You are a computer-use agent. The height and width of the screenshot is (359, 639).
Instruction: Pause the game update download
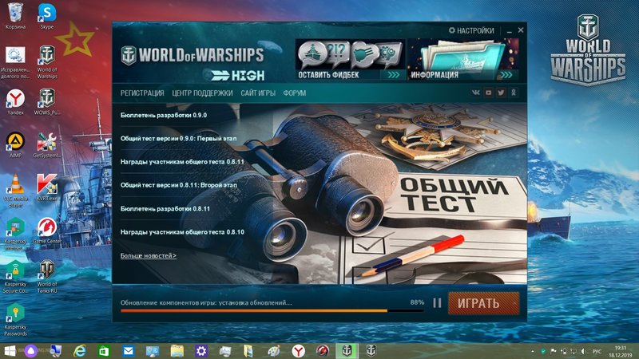point(437,303)
